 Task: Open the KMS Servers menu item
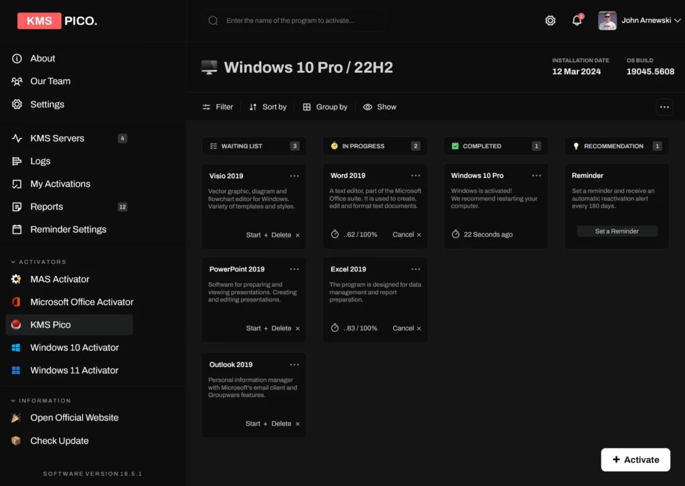tap(57, 138)
